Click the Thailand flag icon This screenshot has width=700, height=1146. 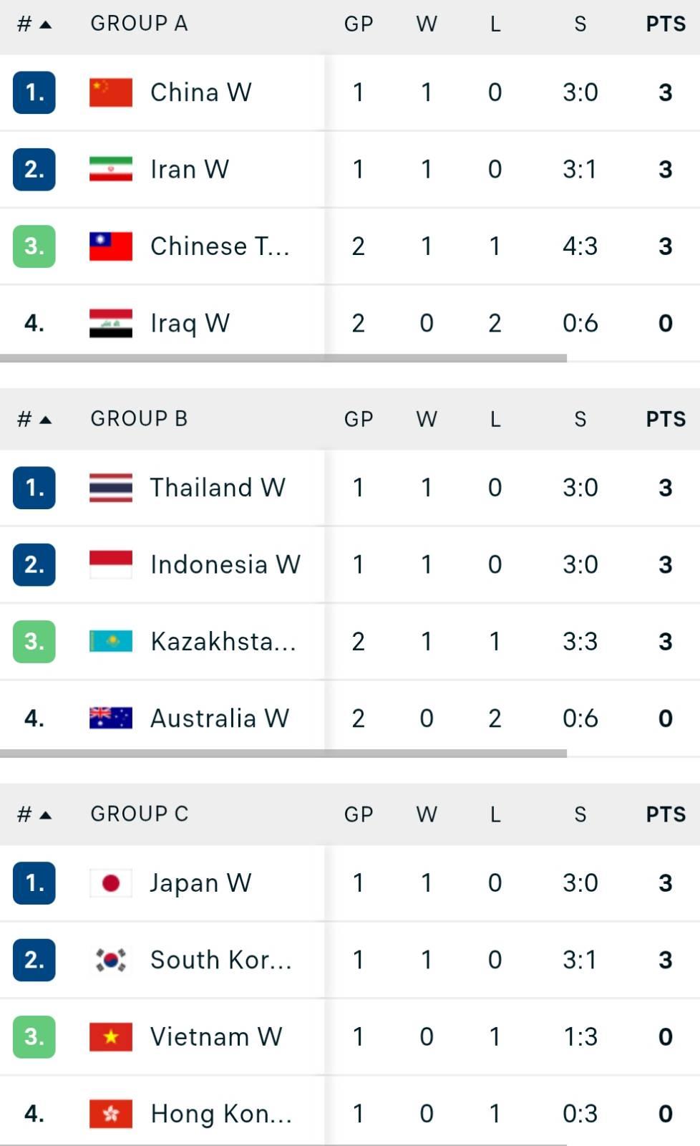(x=111, y=488)
